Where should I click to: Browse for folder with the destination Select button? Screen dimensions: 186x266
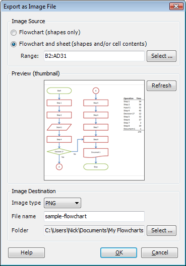coord(161,230)
